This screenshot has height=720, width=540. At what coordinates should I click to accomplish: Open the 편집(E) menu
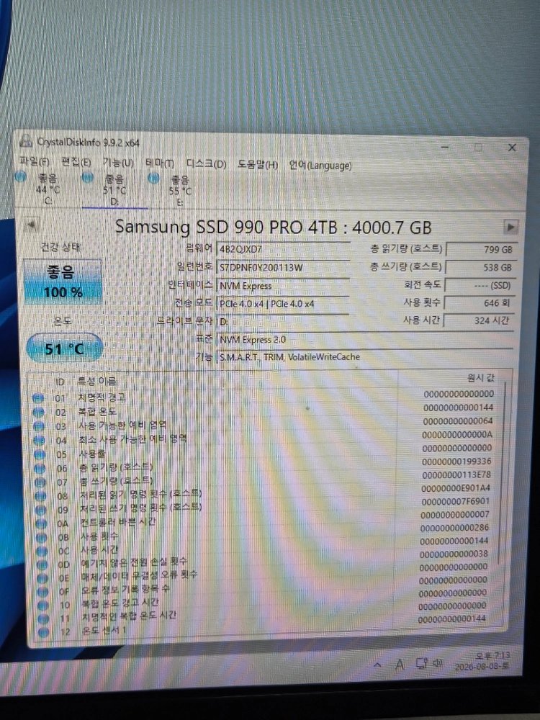[x=76, y=162]
